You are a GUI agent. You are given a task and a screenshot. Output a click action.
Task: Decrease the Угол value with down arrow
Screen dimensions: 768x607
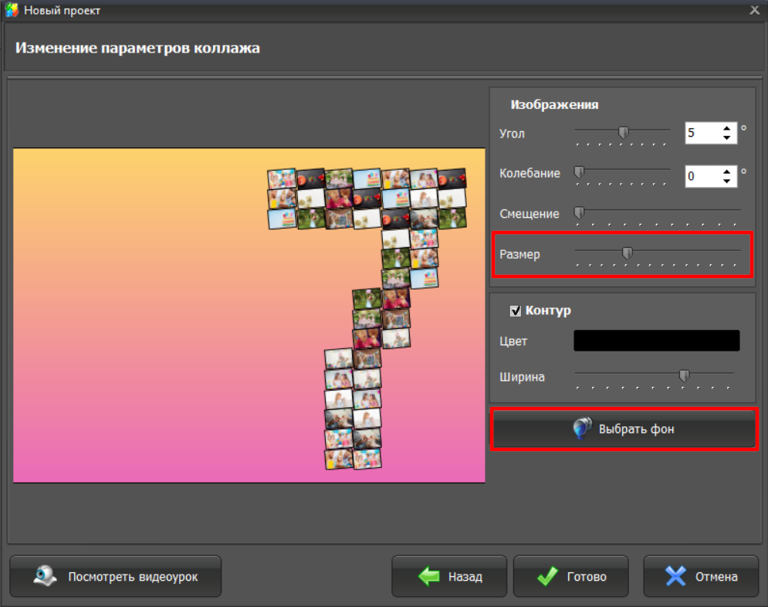726,137
